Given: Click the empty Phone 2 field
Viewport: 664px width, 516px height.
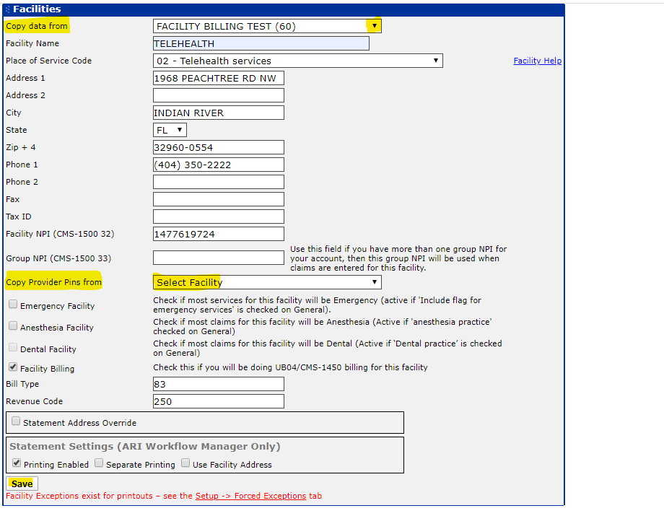Looking at the screenshot, I should click(x=219, y=182).
